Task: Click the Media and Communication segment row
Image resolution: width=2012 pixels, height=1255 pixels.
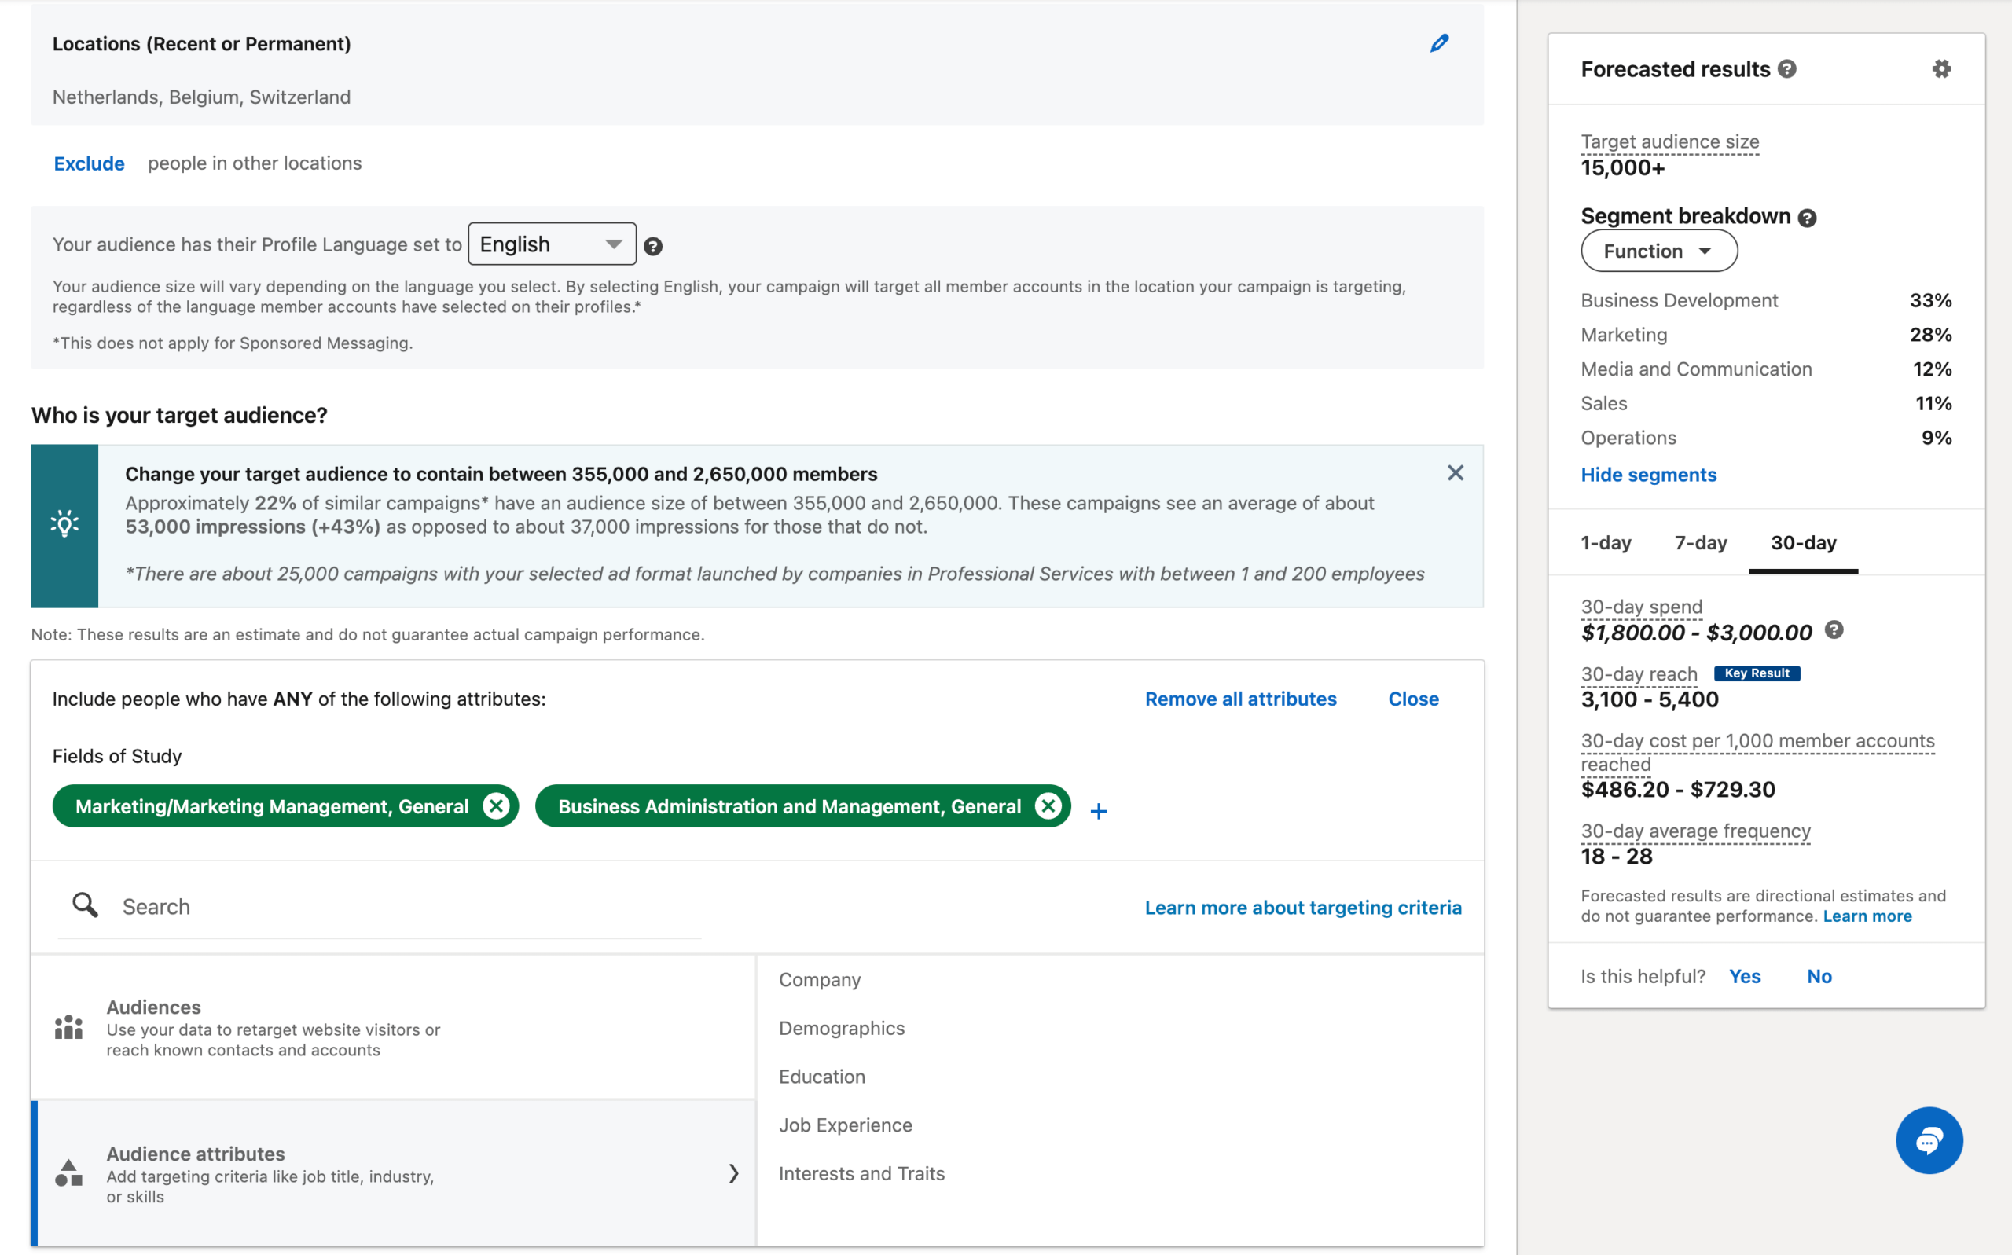Action: click(x=1765, y=369)
